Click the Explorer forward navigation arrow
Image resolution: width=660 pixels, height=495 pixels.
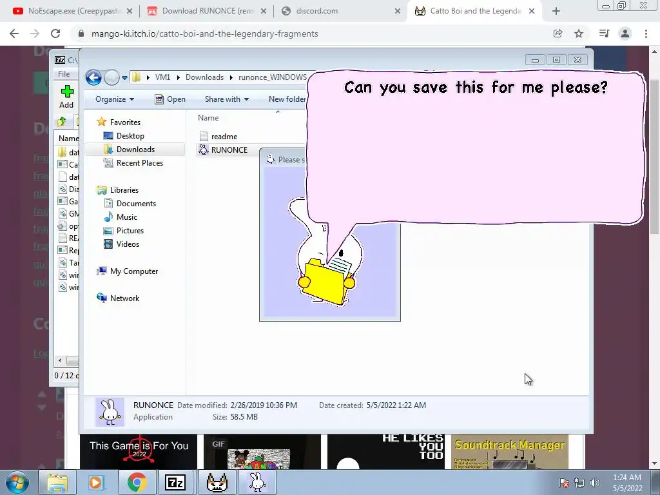tap(112, 77)
